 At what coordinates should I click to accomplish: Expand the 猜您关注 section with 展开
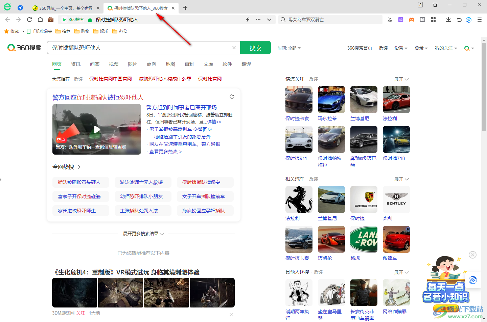click(402, 79)
